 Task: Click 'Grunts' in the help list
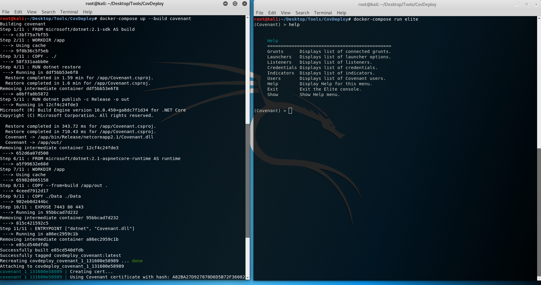pos(275,51)
